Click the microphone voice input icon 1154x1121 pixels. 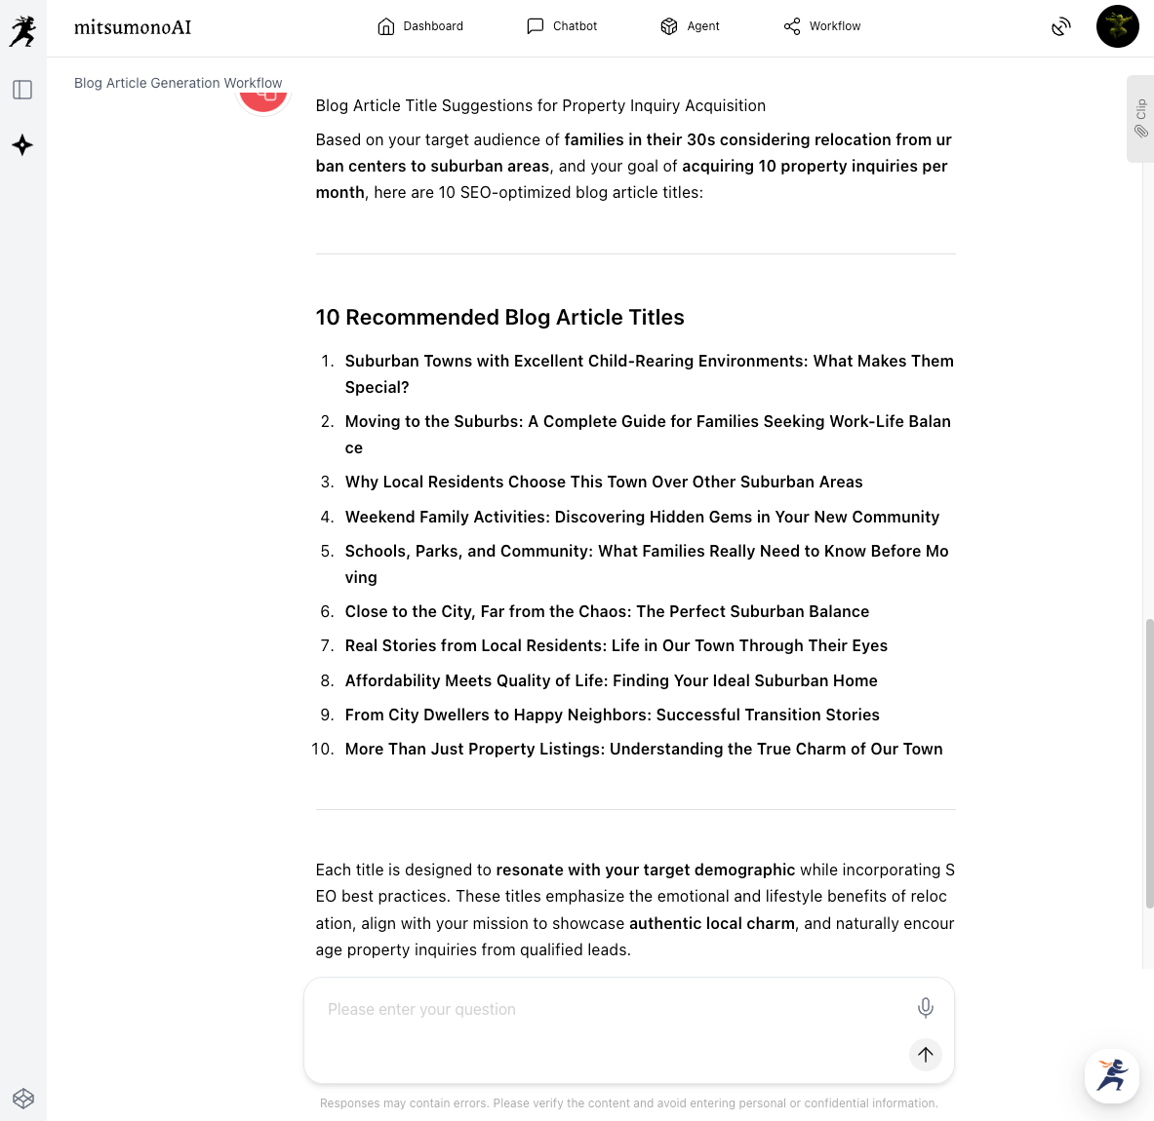point(925,1008)
